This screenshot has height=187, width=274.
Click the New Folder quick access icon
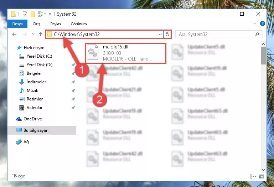point(33,14)
